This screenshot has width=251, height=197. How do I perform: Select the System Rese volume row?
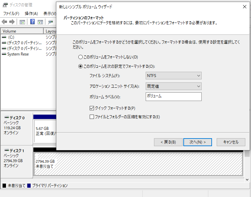[18, 54]
